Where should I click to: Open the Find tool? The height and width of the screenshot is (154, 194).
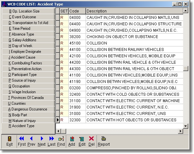(61, 142)
